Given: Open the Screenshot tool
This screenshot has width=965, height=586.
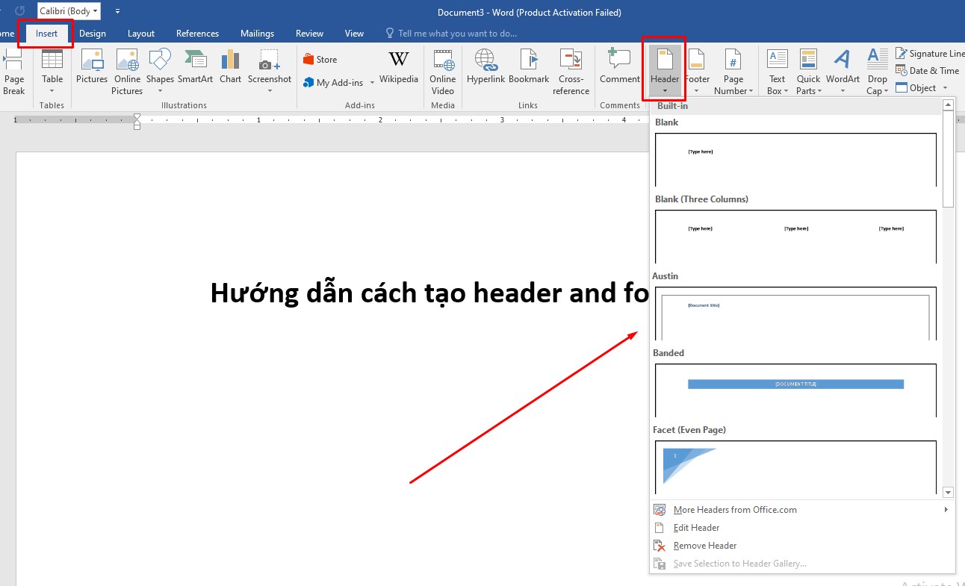Looking at the screenshot, I should pos(270,72).
